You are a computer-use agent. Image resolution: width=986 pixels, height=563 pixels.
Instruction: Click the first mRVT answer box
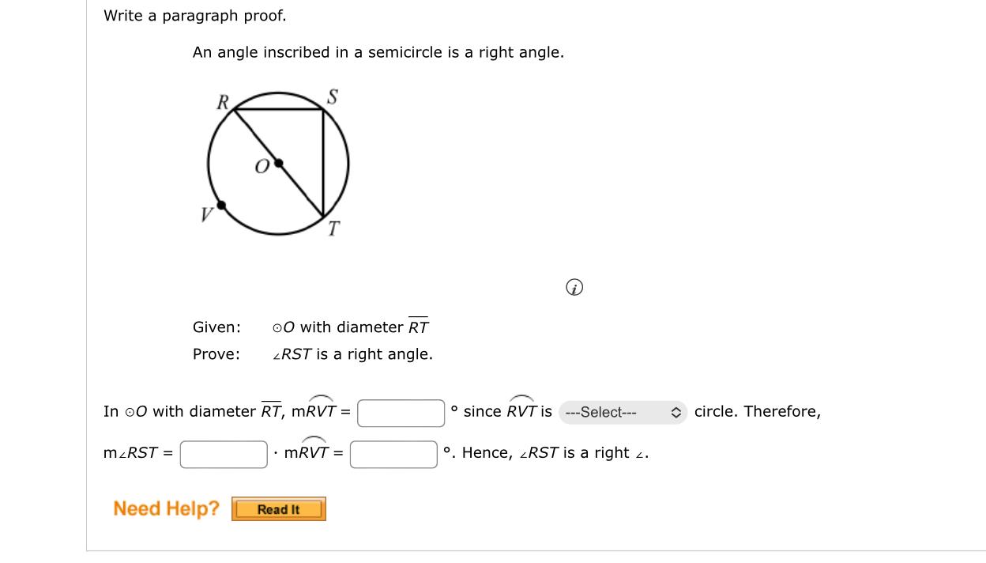pyautogui.click(x=401, y=411)
